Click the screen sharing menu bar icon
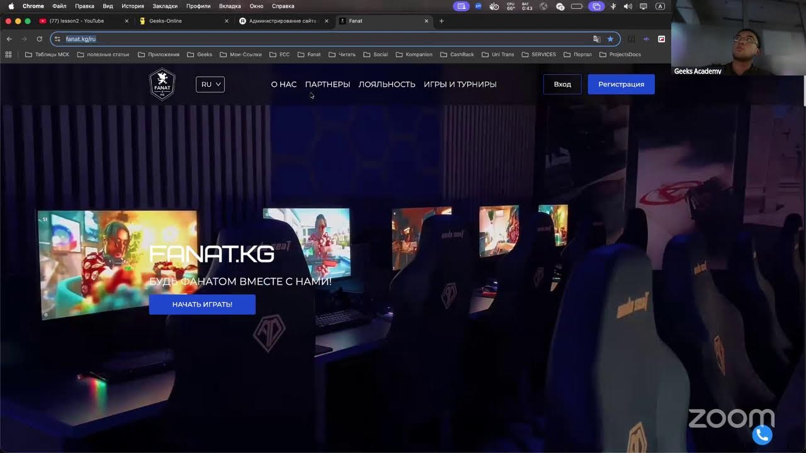 pos(462,6)
